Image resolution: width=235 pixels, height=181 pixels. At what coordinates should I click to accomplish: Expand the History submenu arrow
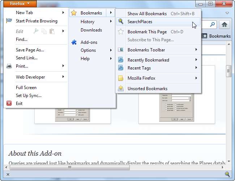coord(111,21)
